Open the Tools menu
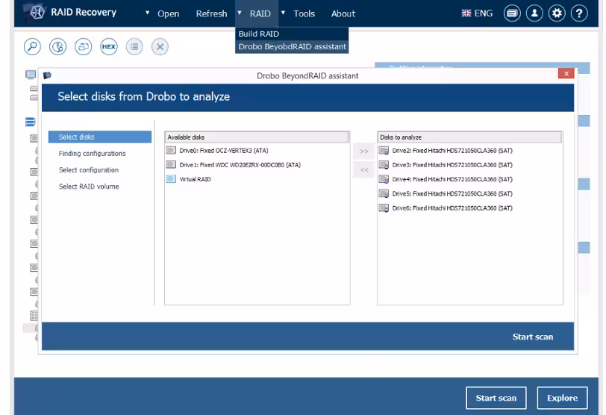The image size is (606, 415). coord(304,13)
